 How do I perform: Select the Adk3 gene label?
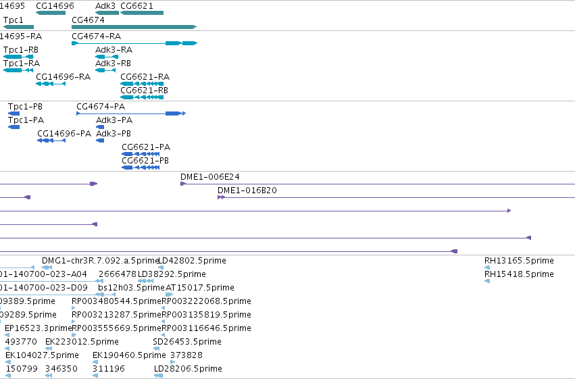(105, 6)
